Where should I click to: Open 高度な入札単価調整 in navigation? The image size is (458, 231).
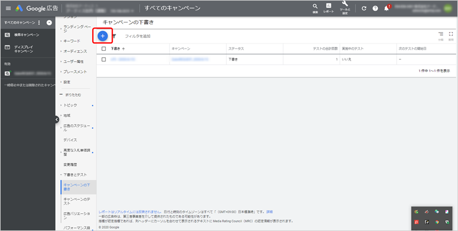(x=77, y=152)
